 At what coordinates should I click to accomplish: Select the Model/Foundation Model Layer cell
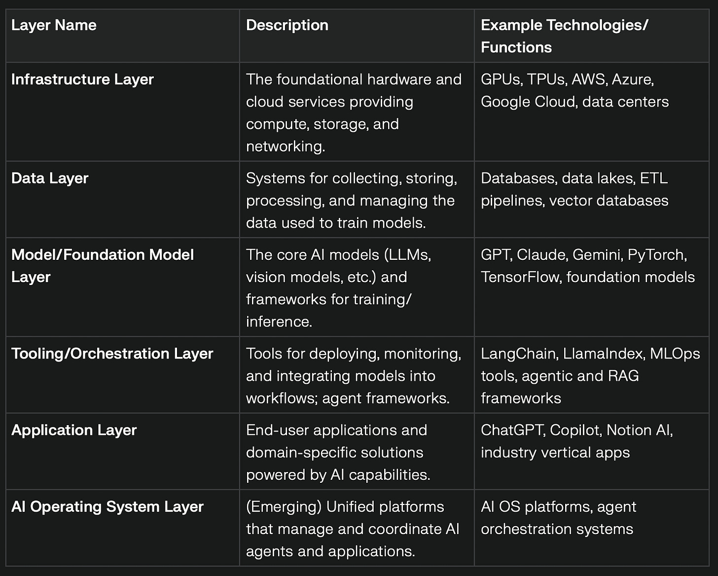pyautogui.click(x=122, y=287)
